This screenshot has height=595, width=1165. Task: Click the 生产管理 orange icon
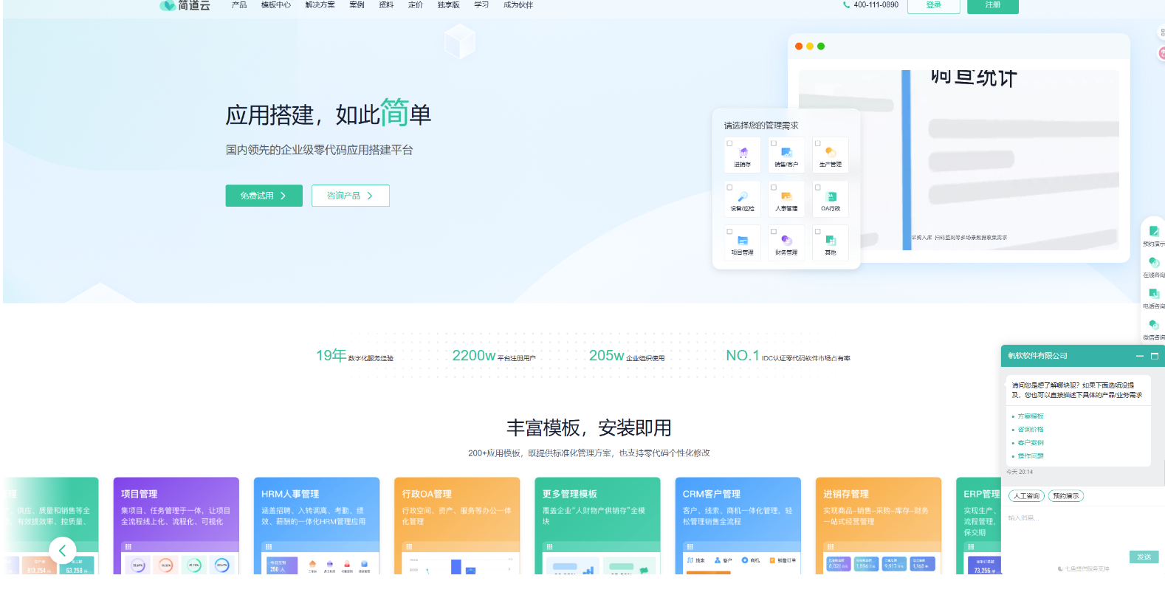point(831,152)
